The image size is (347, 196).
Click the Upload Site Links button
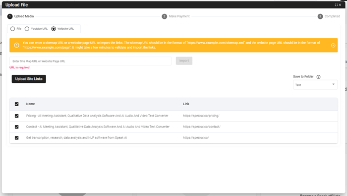pos(29,79)
